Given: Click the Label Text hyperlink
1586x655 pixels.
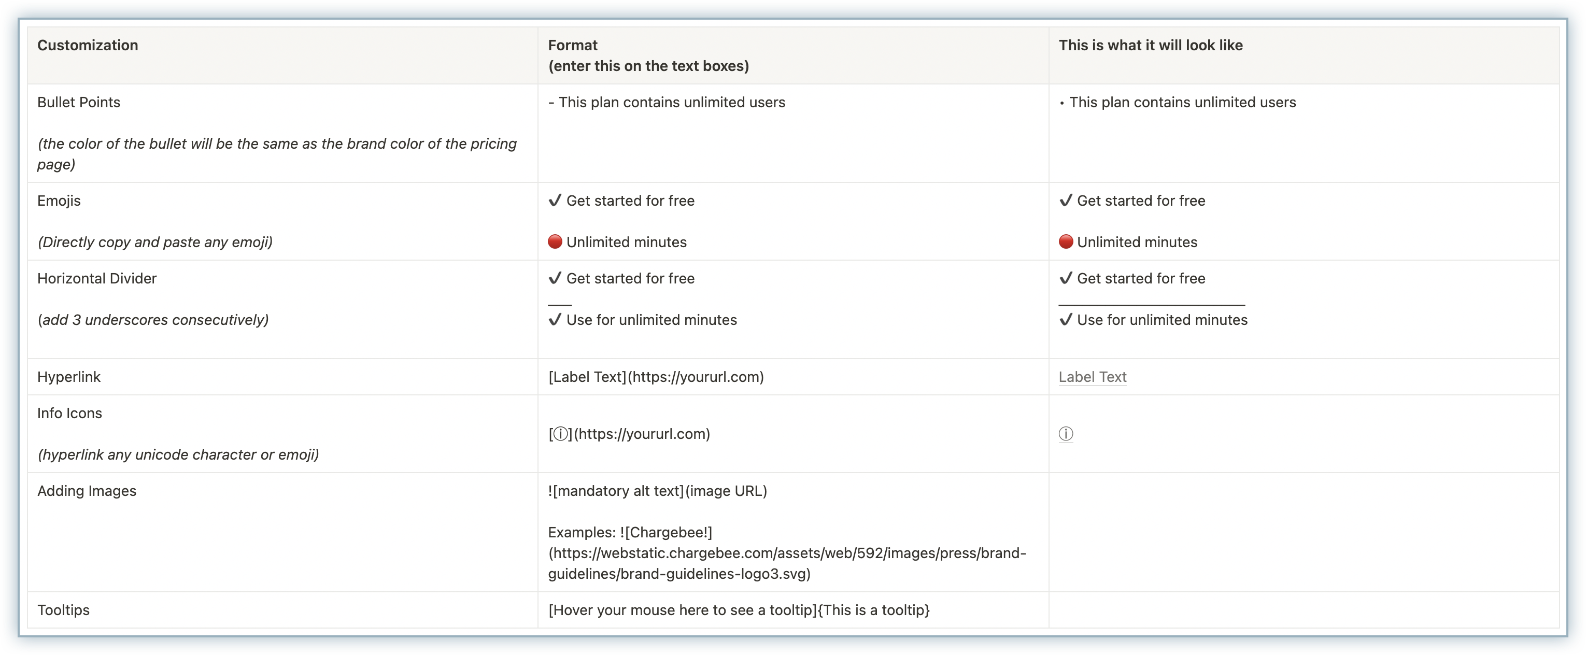Looking at the screenshot, I should [x=1092, y=377].
